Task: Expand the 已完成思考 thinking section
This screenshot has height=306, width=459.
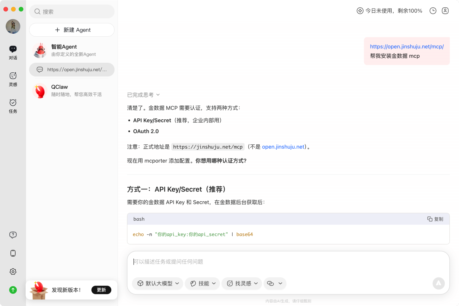Action: pyautogui.click(x=143, y=95)
